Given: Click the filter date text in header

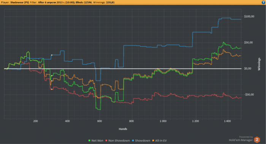Looking at the screenshot, I should tap(56, 2).
